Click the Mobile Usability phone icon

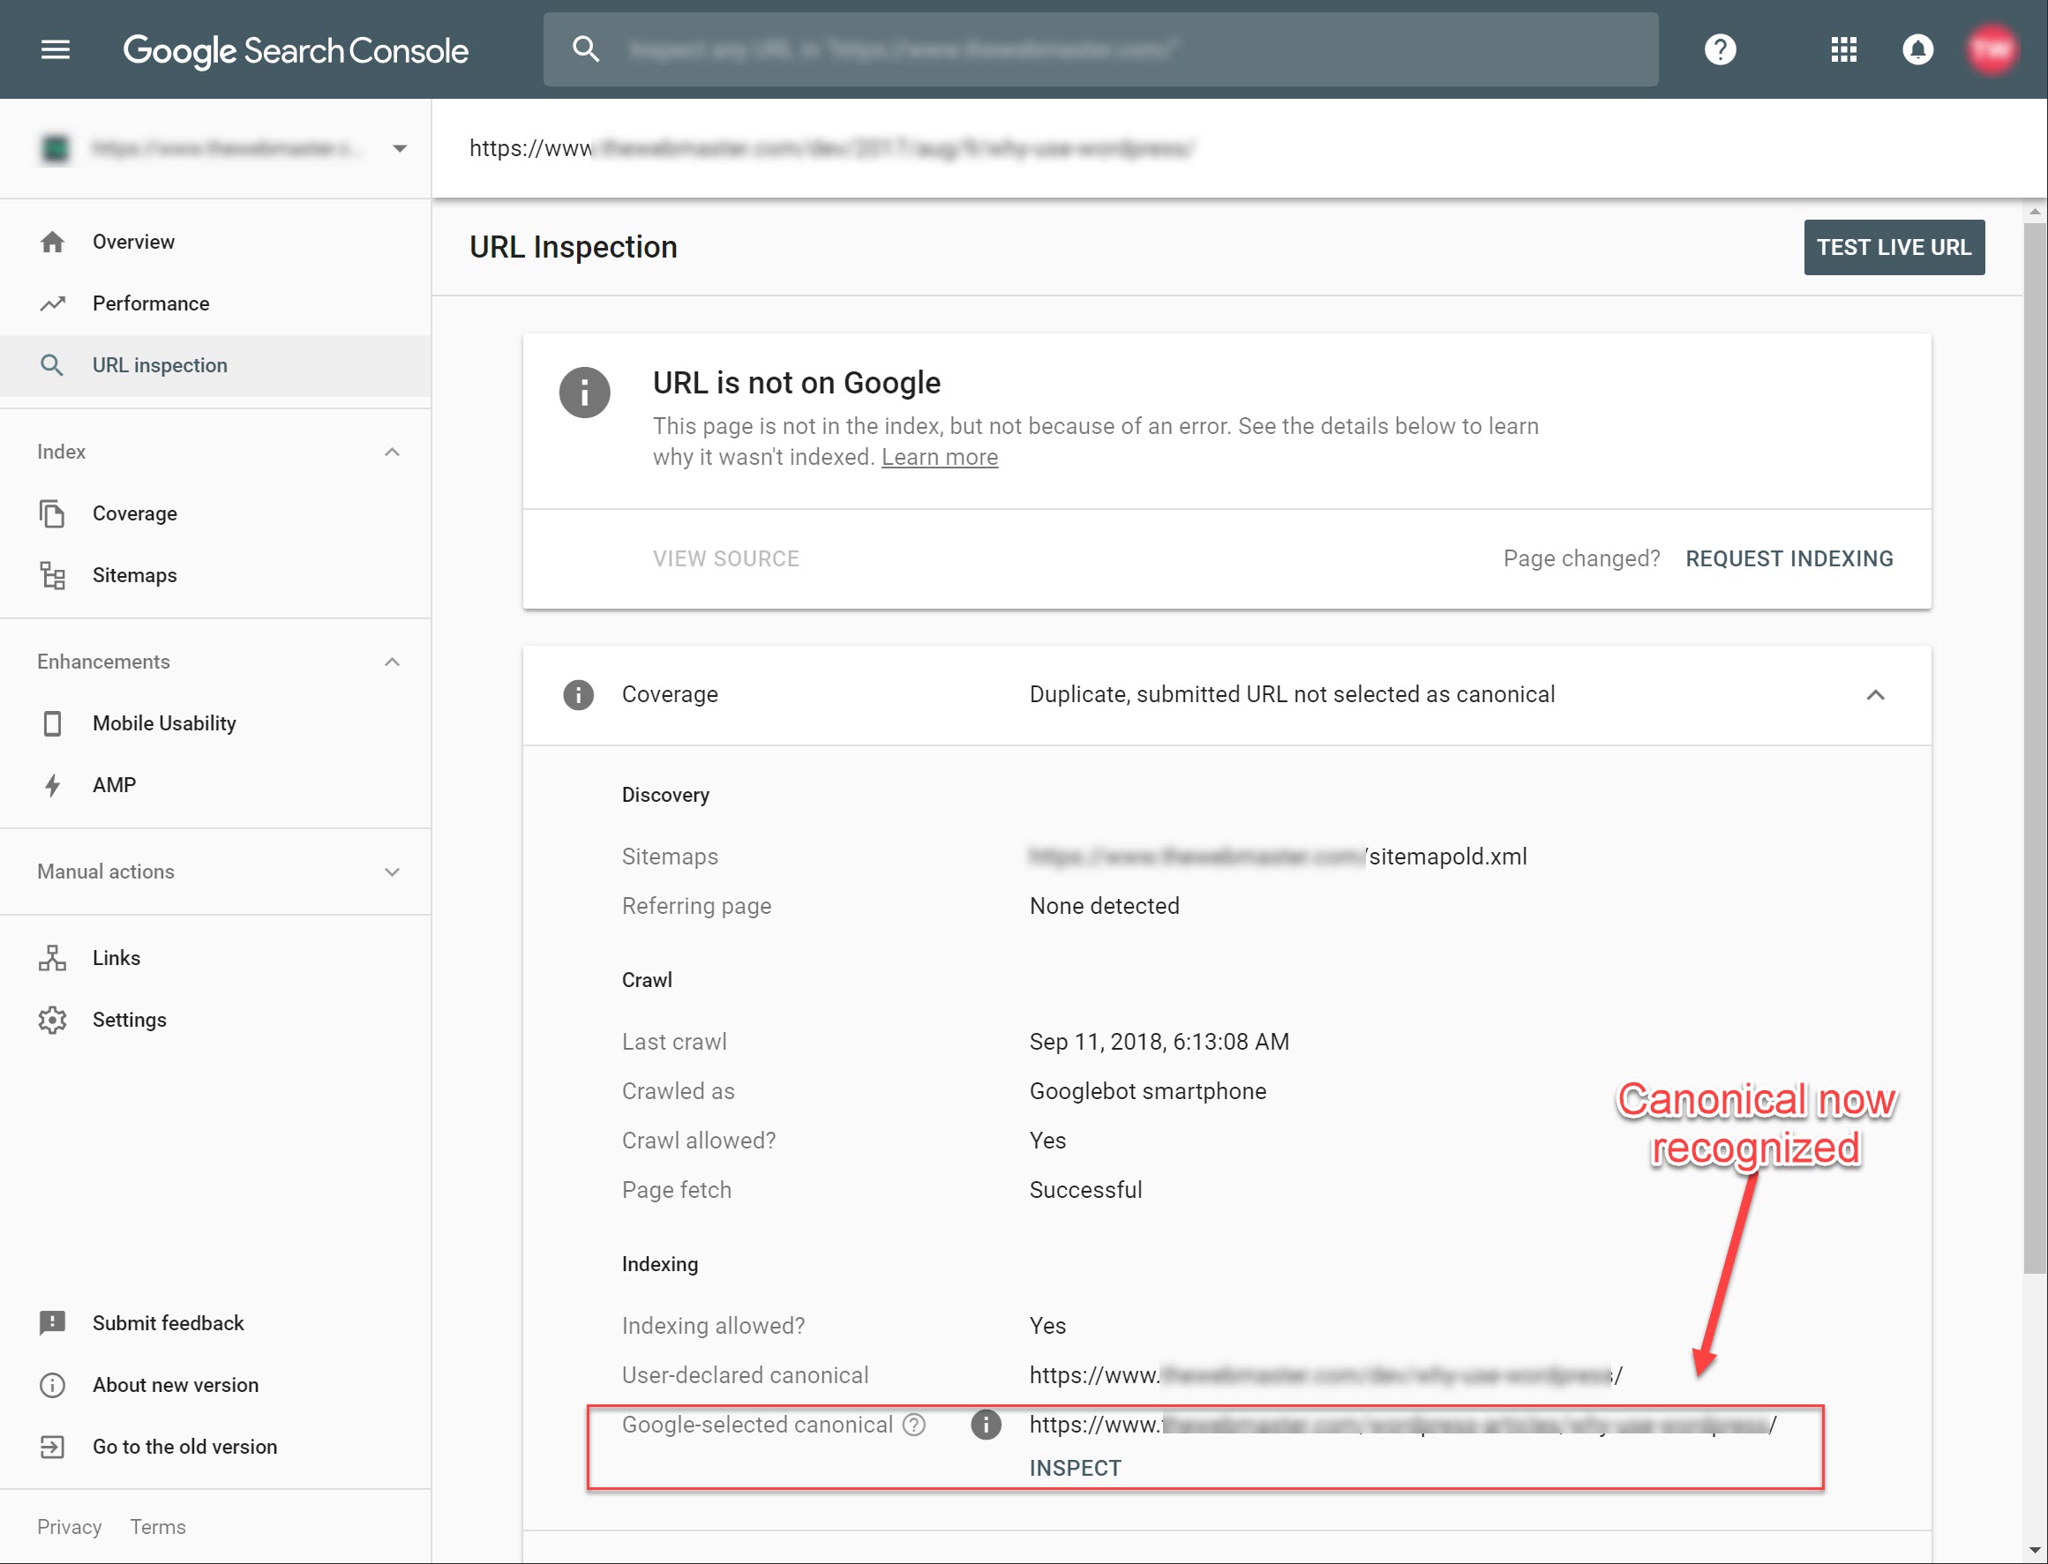52,723
